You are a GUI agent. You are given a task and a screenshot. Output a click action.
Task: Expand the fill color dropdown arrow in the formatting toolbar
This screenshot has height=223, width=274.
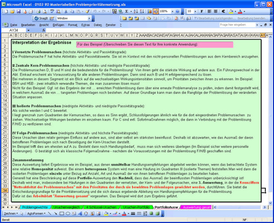point(235,12)
